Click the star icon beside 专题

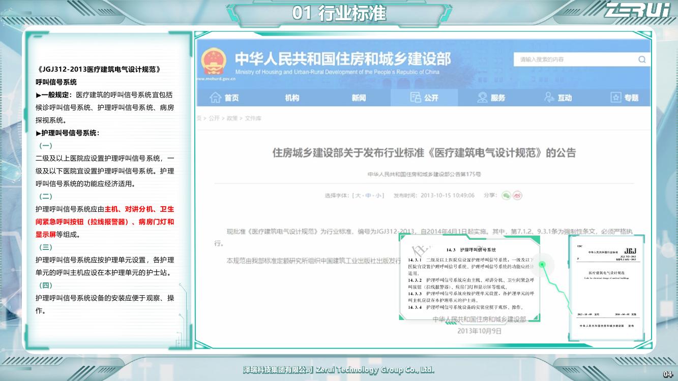[x=615, y=98]
